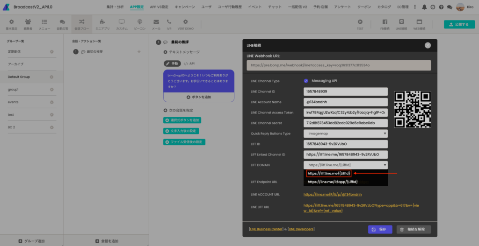Toggle the Messaging API checkbox
This screenshot has width=479, height=246.
click(306, 81)
